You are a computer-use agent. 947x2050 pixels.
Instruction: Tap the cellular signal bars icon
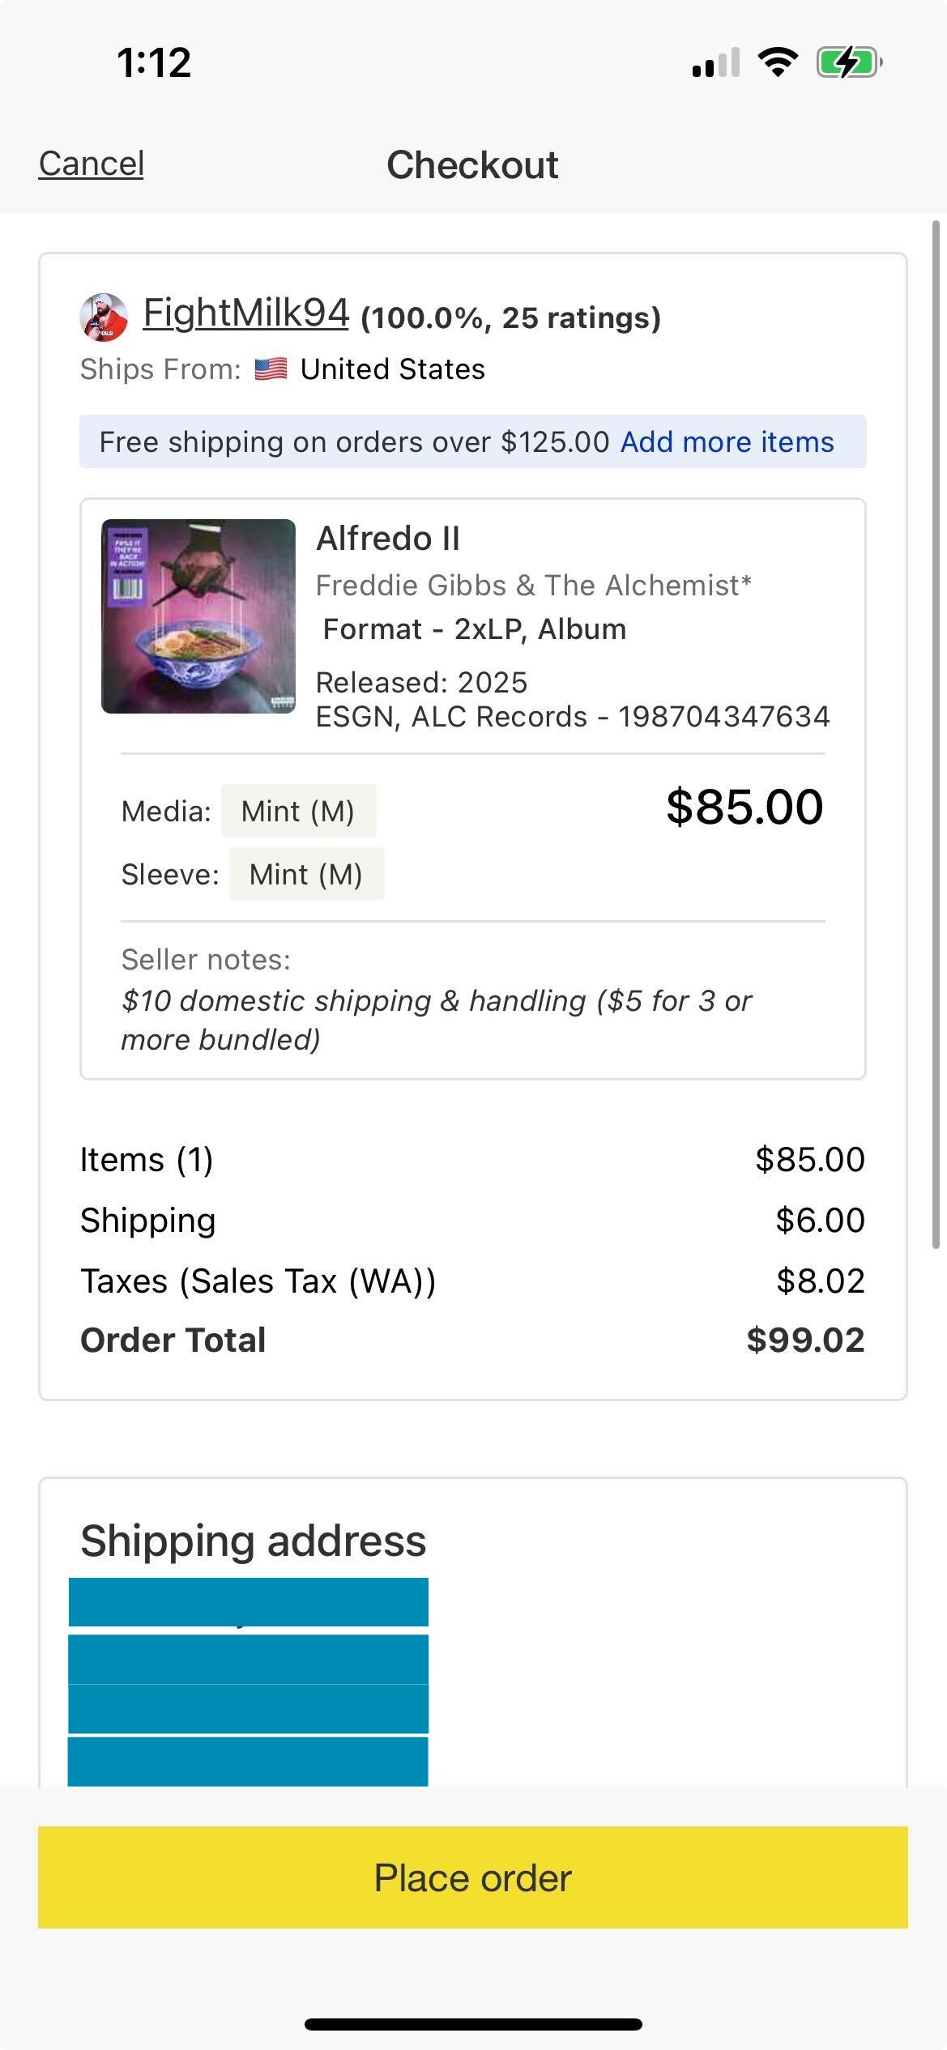point(716,62)
